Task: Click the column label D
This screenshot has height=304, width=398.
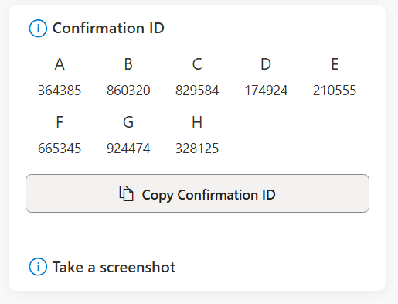Action: 266,64
